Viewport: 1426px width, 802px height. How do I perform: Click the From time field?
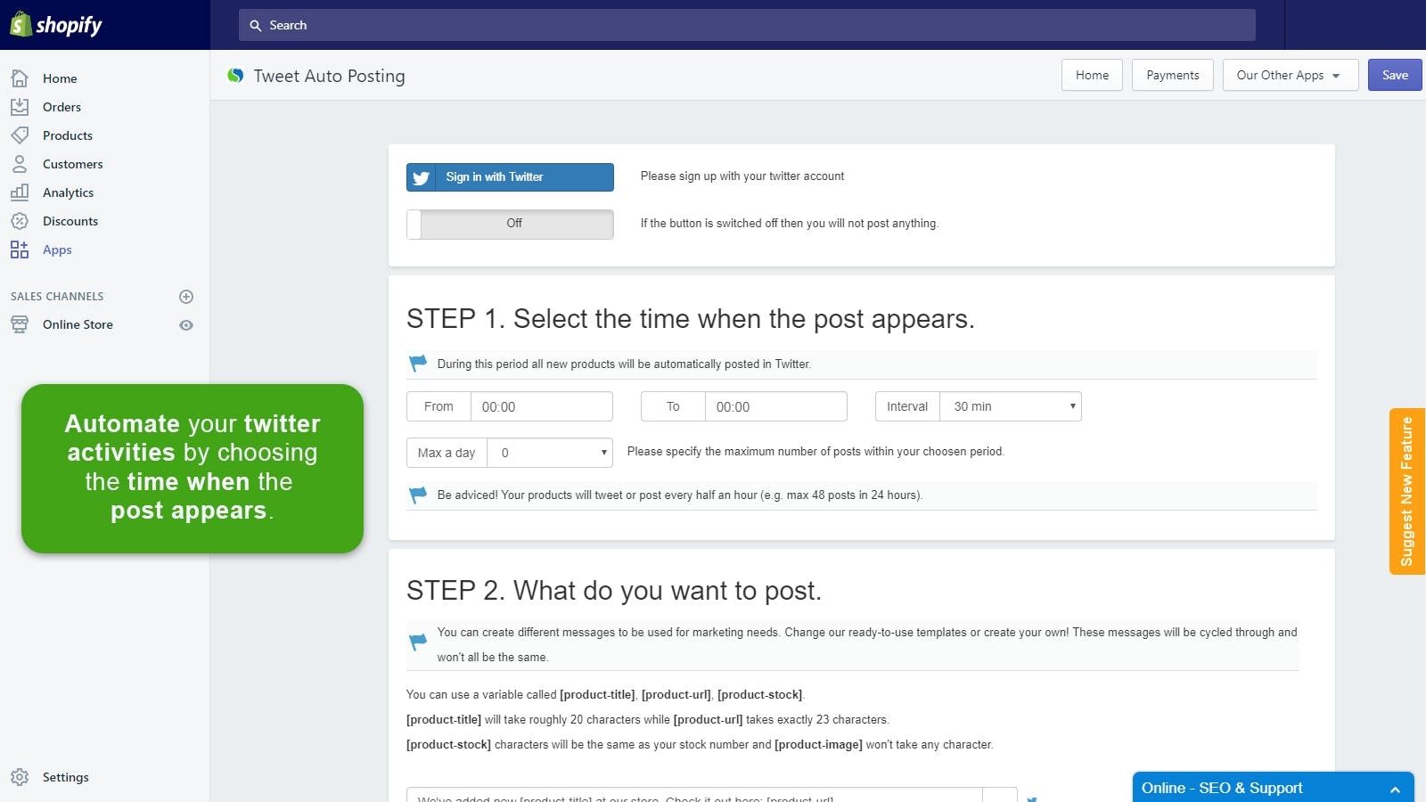(x=541, y=406)
